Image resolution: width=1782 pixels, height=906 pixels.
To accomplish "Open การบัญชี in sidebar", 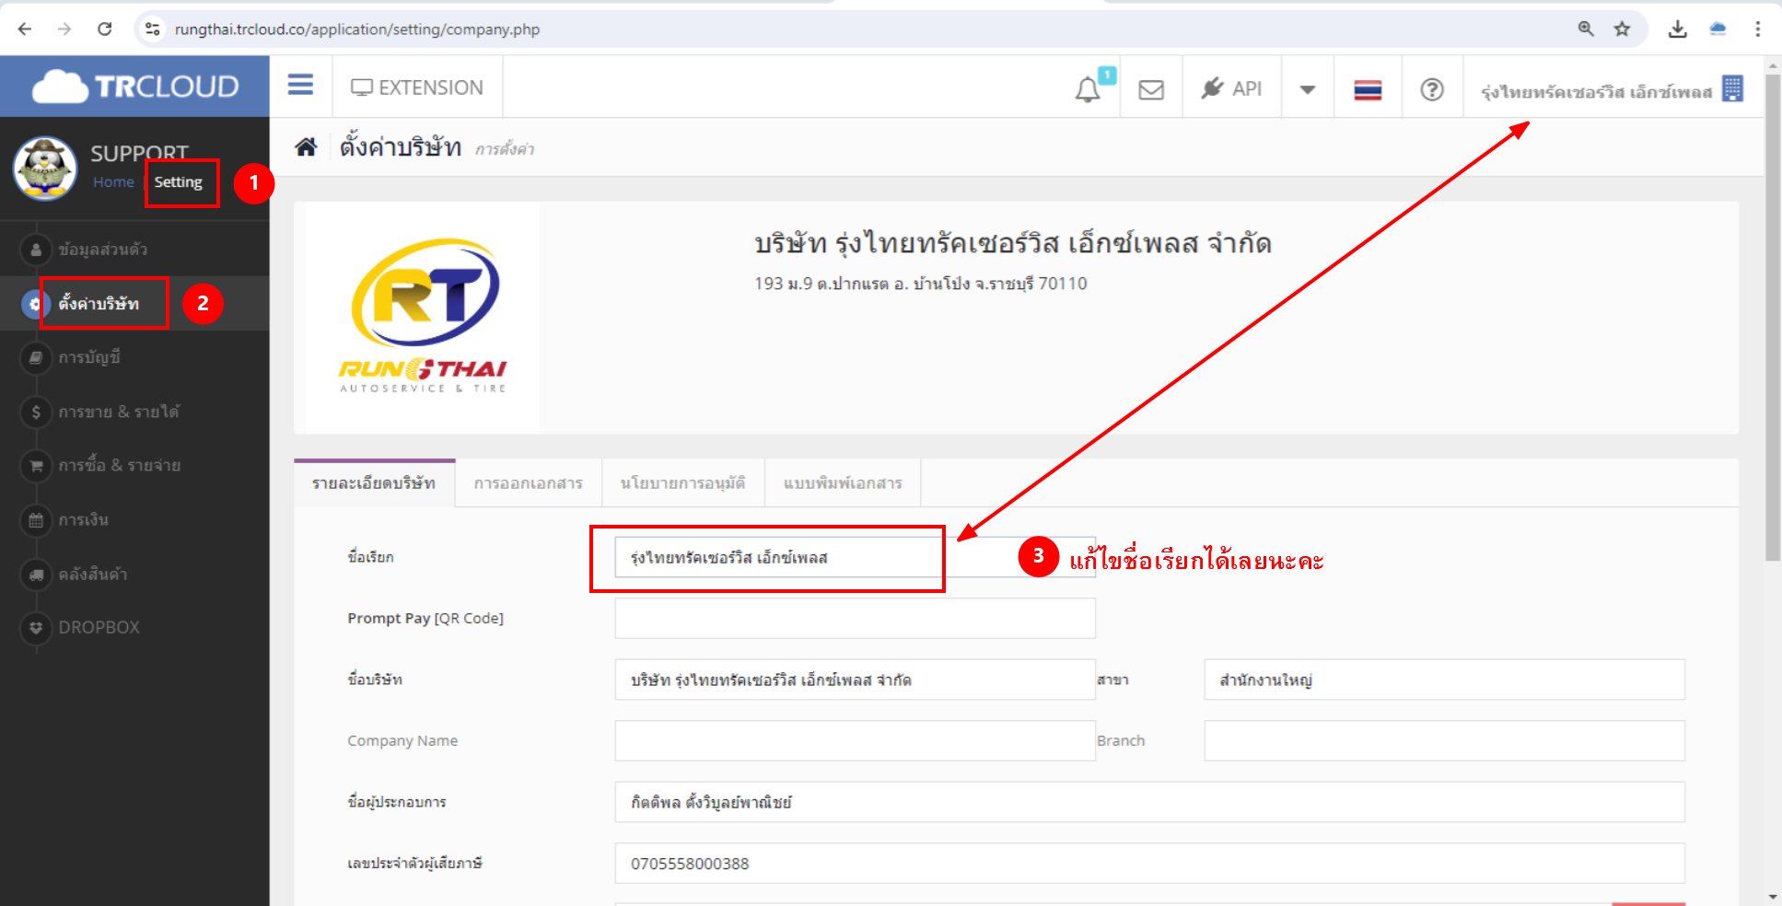I will click(89, 357).
